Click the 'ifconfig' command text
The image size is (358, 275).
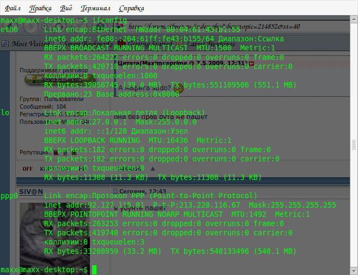click(110, 20)
